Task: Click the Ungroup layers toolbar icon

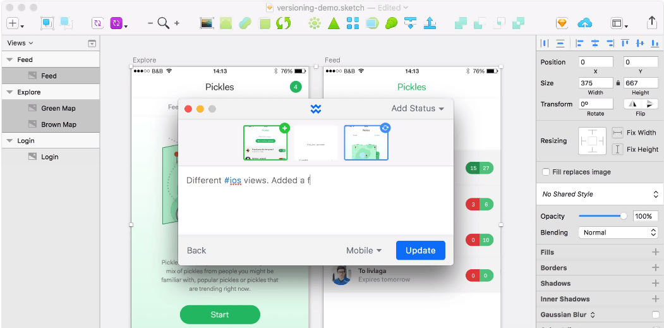Action: click(x=66, y=23)
